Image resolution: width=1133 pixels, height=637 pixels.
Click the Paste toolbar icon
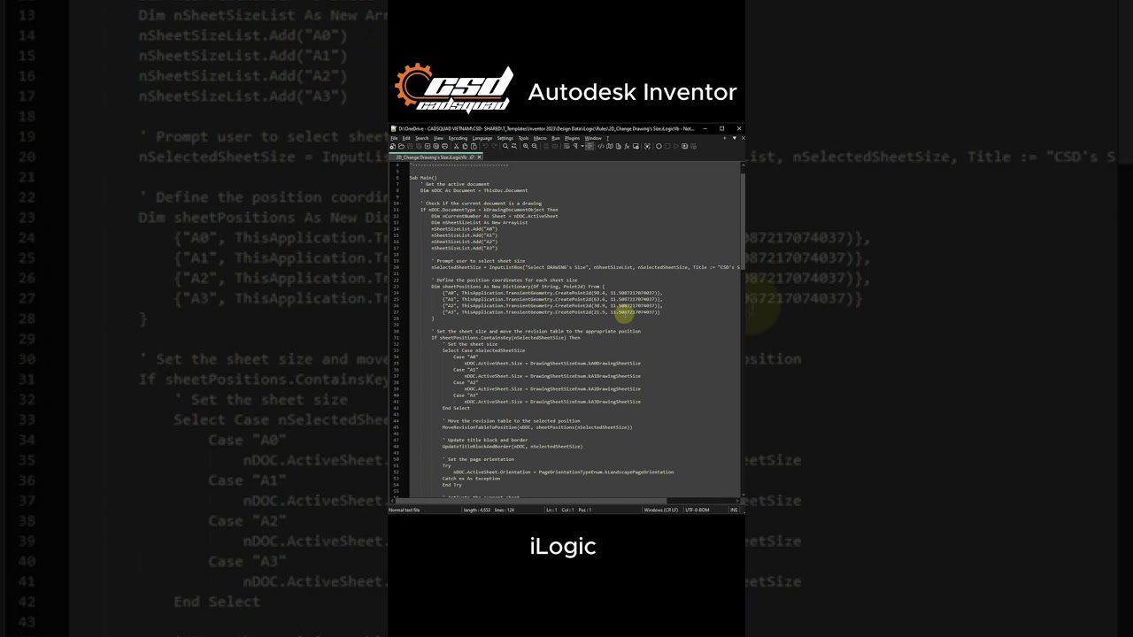tap(474, 146)
